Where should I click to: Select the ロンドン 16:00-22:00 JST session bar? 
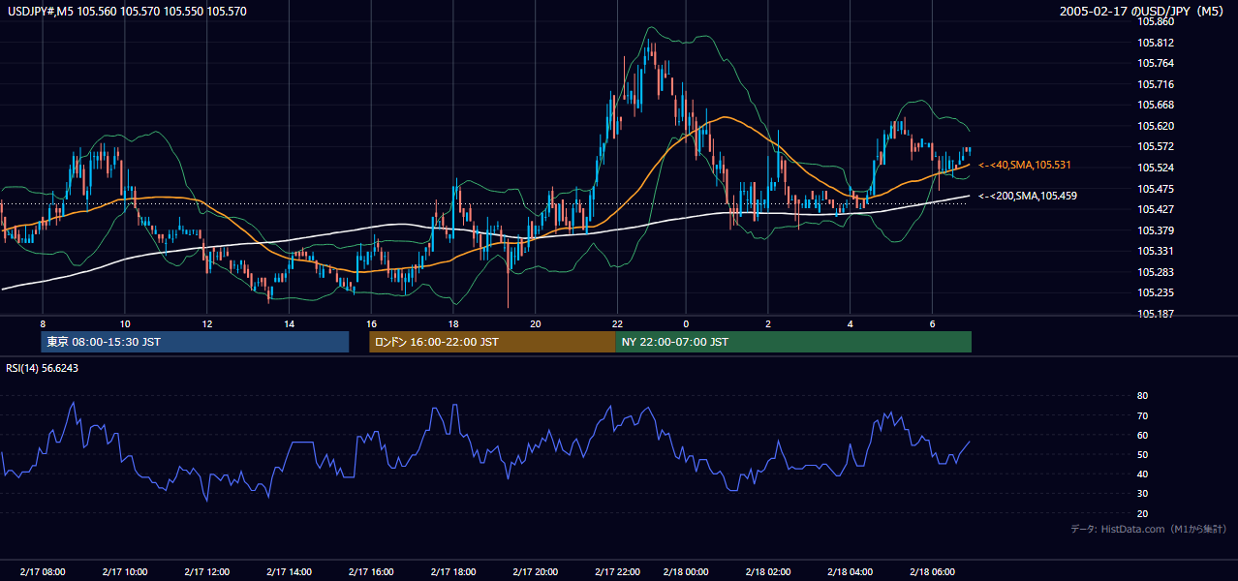tap(492, 342)
